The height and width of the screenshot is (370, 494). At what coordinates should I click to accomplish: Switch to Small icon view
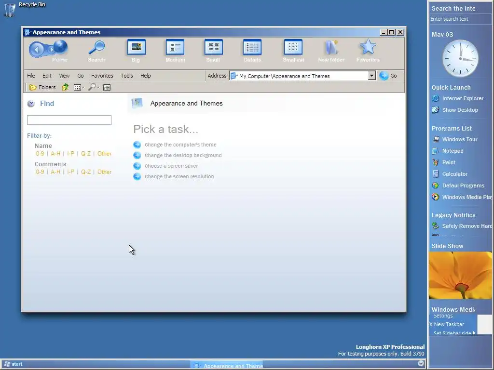[x=213, y=51]
